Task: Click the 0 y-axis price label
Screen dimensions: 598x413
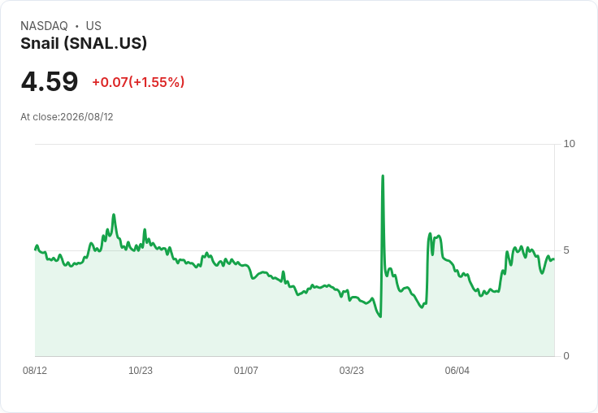Action: click(x=566, y=356)
